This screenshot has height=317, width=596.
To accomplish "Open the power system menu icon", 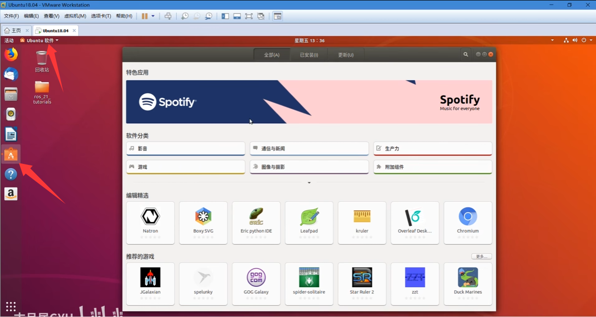I will point(584,41).
